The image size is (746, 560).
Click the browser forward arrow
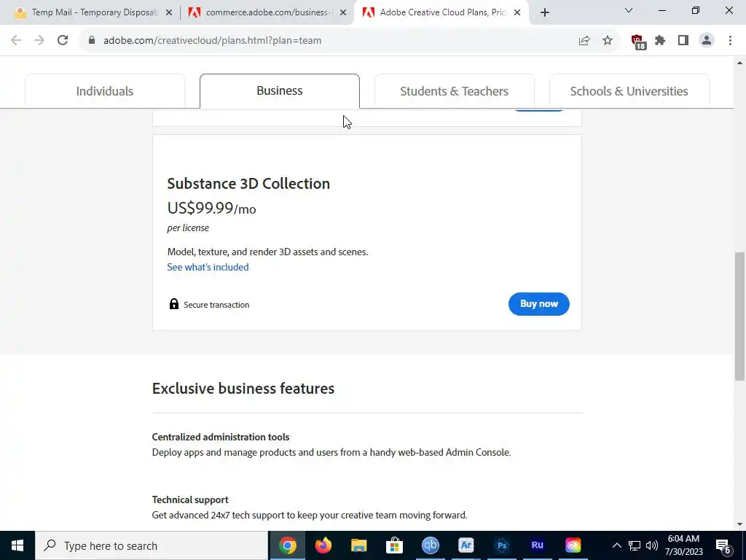tap(39, 41)
